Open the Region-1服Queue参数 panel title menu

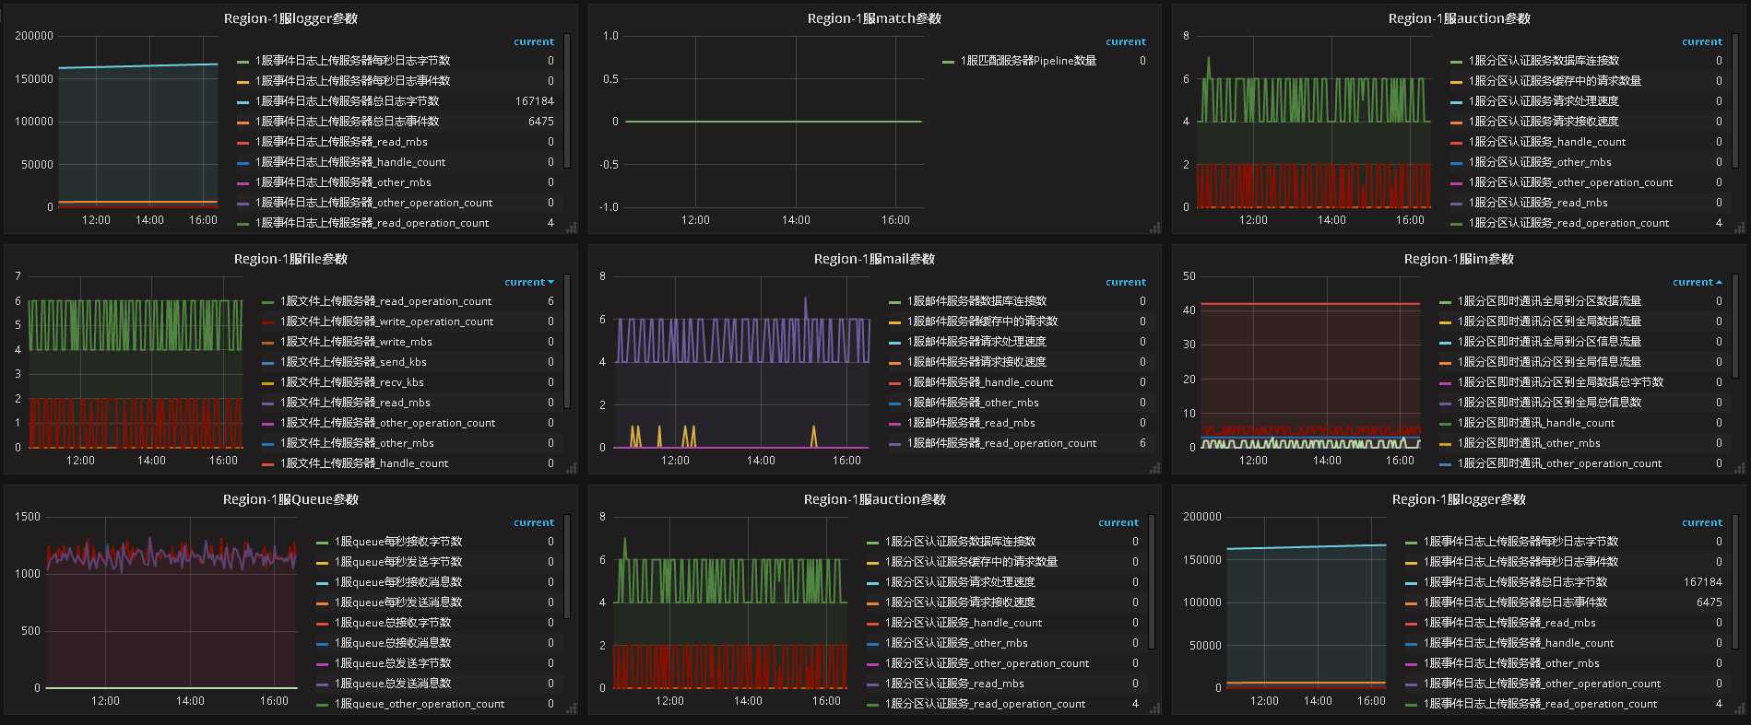tap(290, 499)
